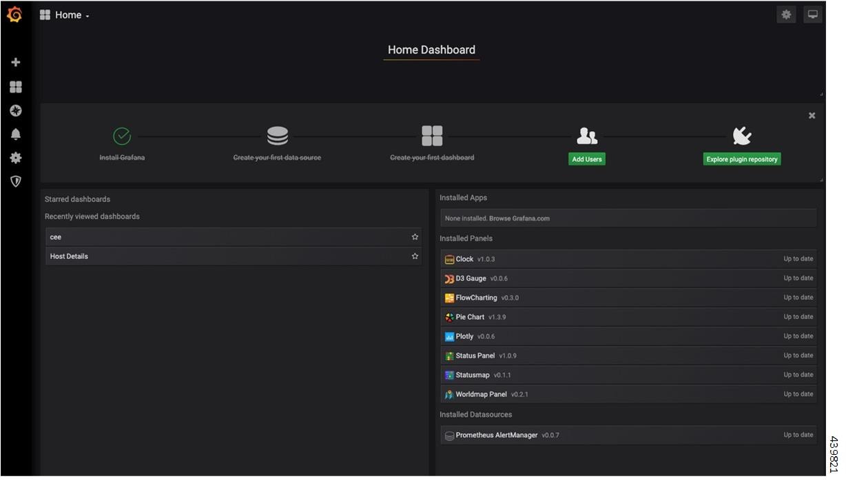Click the Pie Chart plugin icon
This screenshot has width=846, height=481.
[449, 317]
